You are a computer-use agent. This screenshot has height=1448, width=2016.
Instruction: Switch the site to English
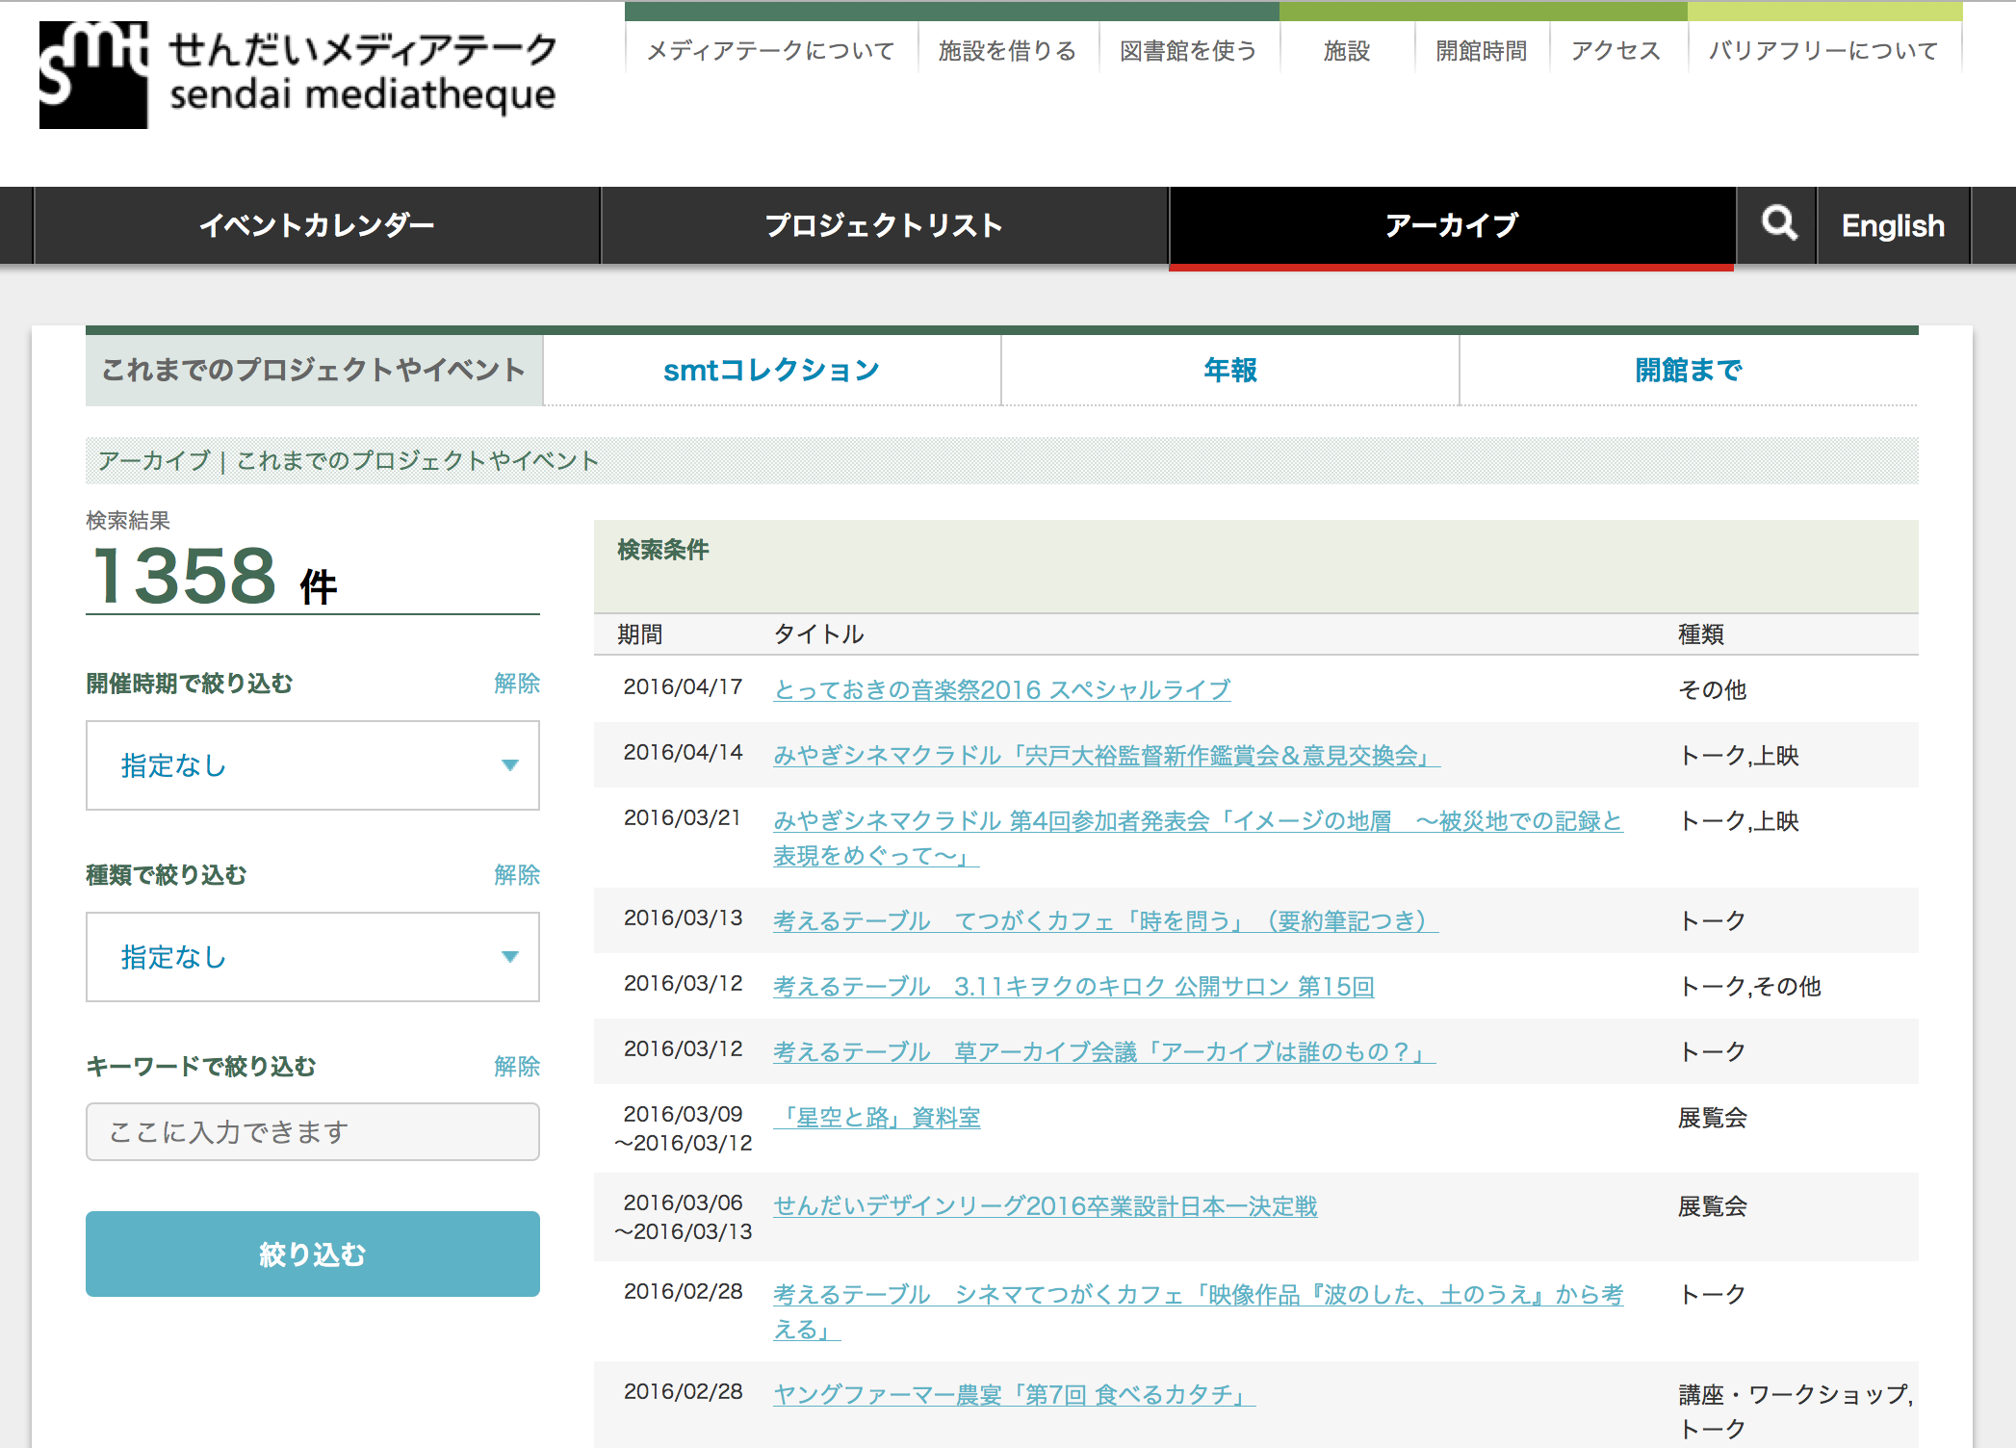[1892, 225]
